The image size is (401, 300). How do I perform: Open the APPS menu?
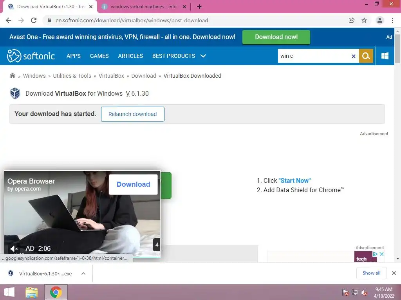(x=74, y=56)
